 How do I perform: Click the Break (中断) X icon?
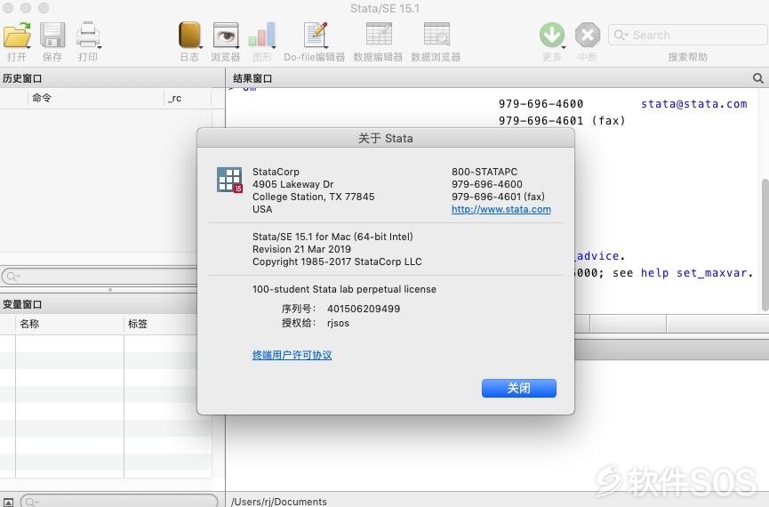[x=588, y=36]
